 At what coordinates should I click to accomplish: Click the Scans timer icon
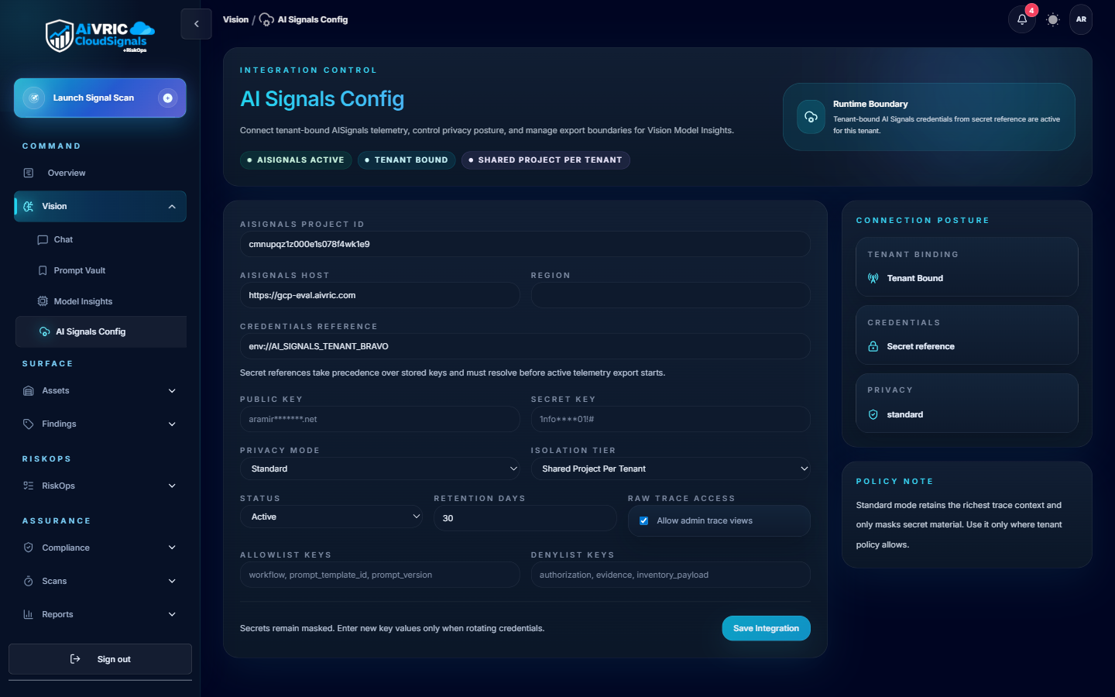29,581
